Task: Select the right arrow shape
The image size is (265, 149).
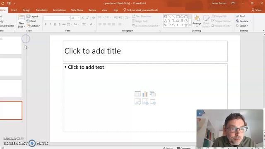Action: pos(178,21)
